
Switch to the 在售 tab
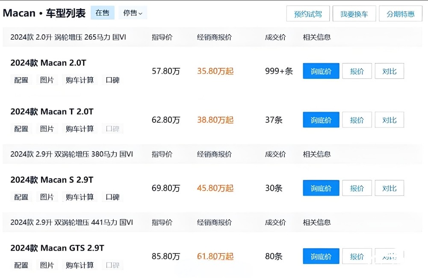pyautogui.click(x=102, y=13)
